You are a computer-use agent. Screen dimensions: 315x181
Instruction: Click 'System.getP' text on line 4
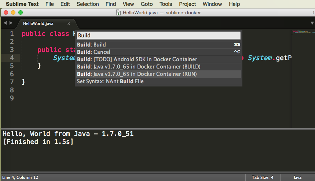[270, 58]
